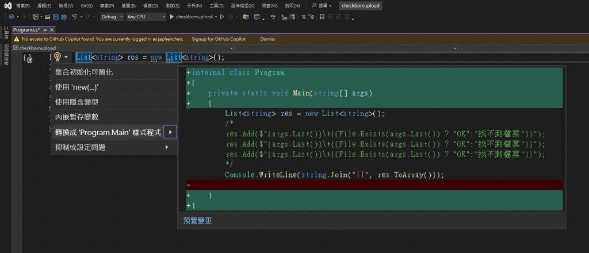Click the 搜尋 search box

[322, 6]
